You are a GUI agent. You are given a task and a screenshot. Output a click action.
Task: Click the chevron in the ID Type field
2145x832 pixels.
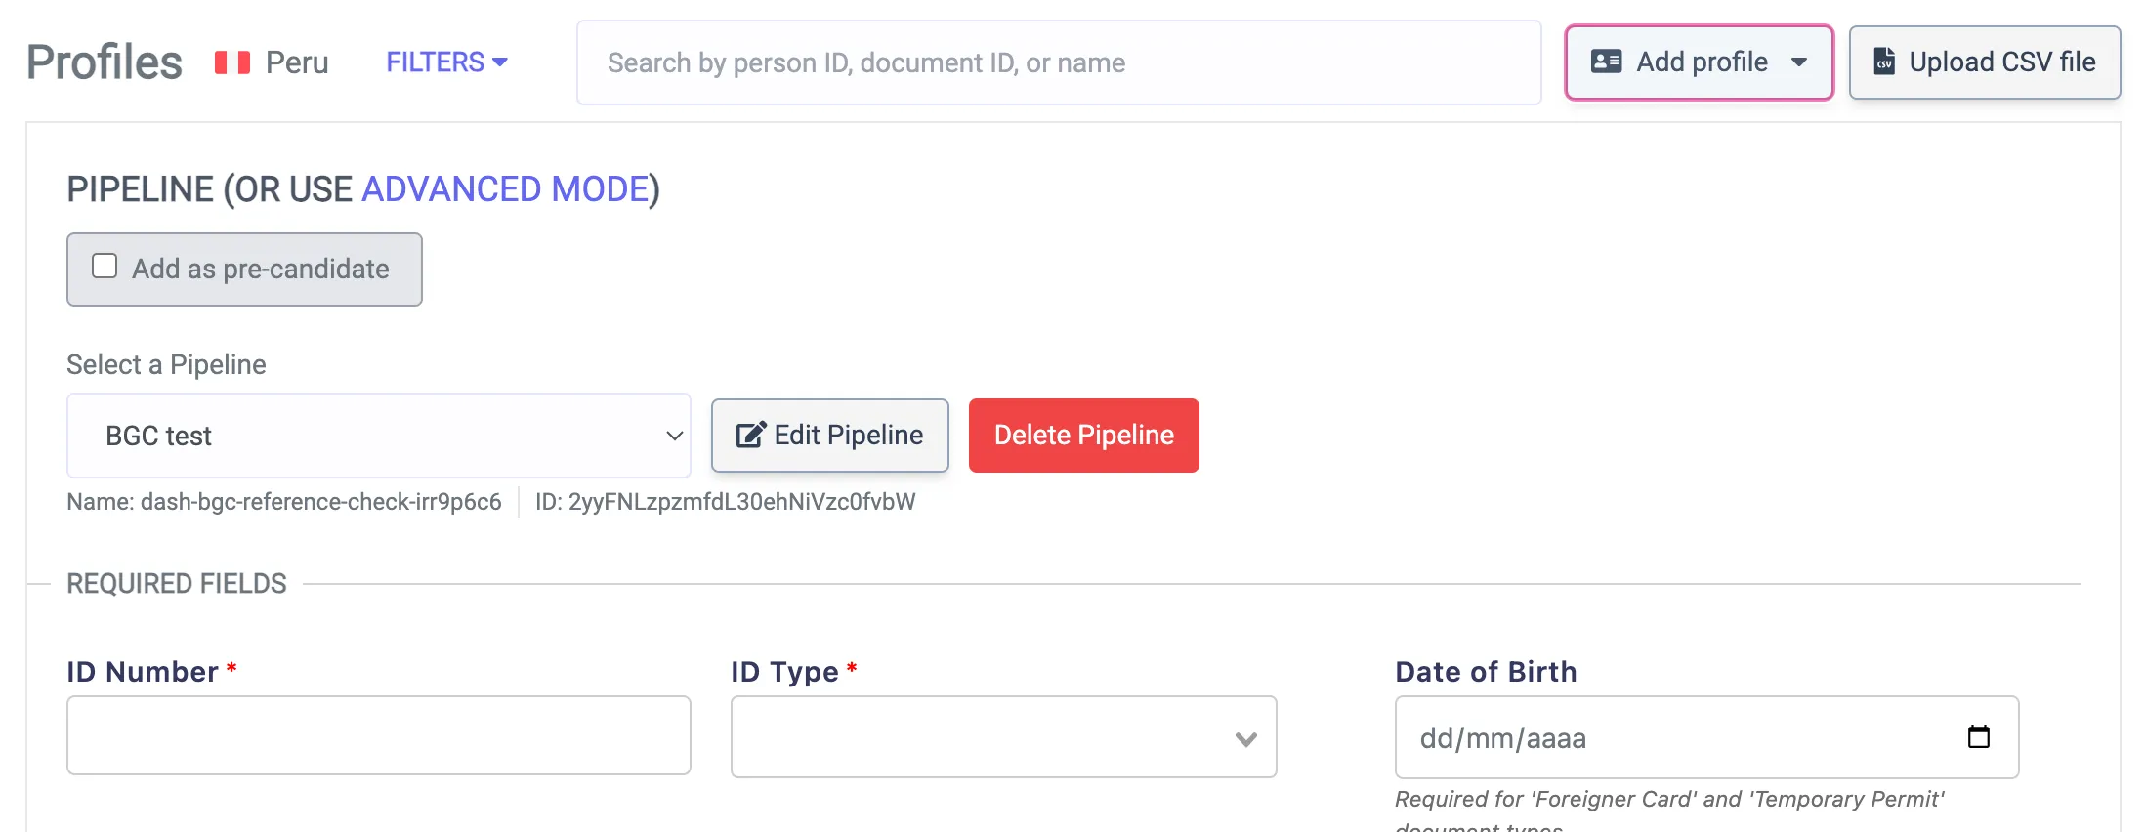point(1245,740)
